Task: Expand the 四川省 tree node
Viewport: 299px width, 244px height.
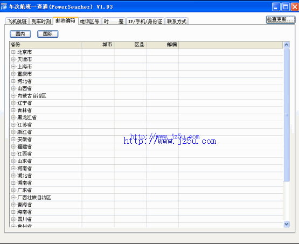Action: (13, 219)
